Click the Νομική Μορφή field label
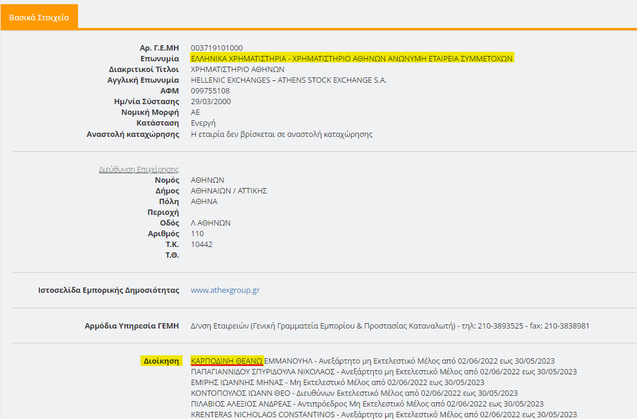 click(150, 112)
